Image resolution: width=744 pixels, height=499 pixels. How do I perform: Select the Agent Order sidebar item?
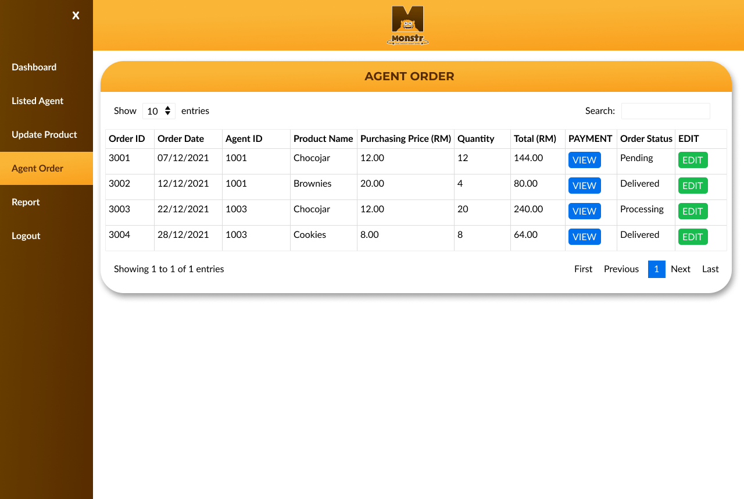click(x=37, y=168)
